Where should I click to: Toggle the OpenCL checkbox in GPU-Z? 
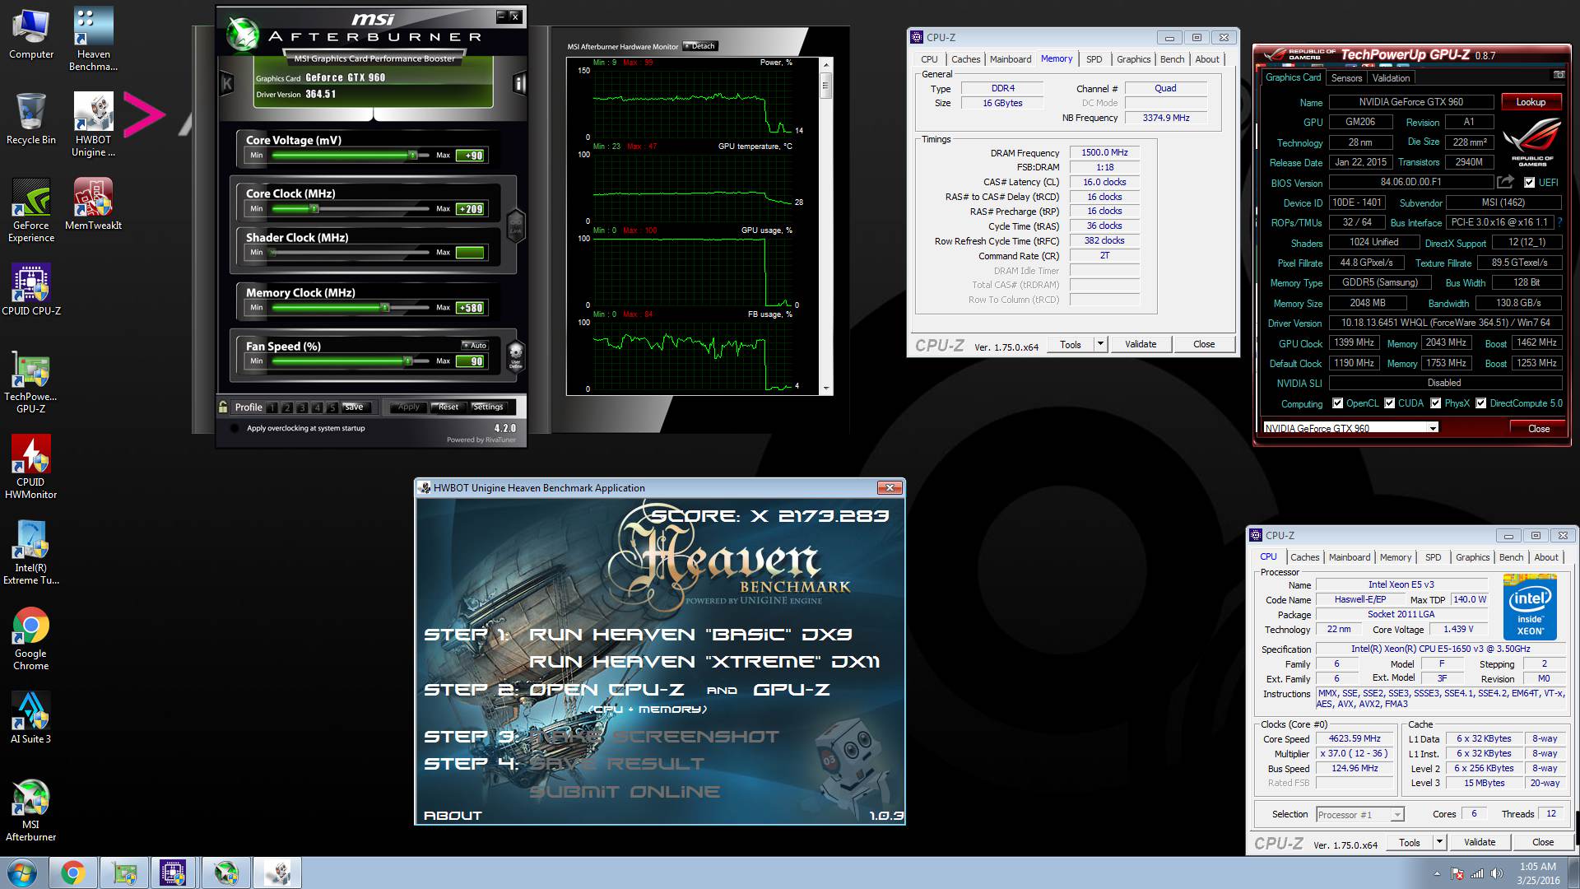(x=1338, y=403)
